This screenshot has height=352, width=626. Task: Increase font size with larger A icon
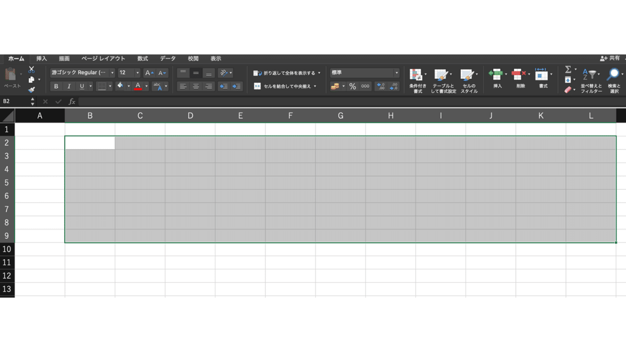pyautogui.click(x=149, y=73)
